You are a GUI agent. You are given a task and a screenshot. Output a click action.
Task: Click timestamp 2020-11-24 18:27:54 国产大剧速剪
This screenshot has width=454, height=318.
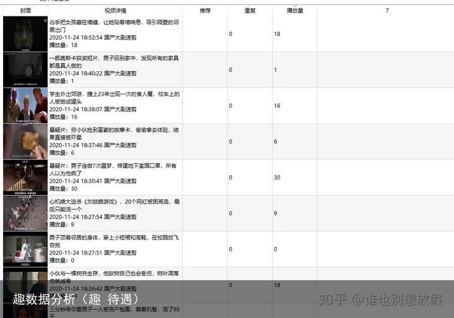pyautogui.click(x=93, y=217)
